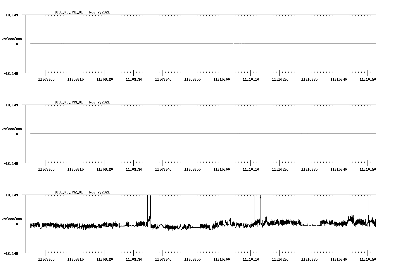Click 11:09:20 time label under HNZ plot
This screenshot has height=270, width=397.
tap(105, 259)
